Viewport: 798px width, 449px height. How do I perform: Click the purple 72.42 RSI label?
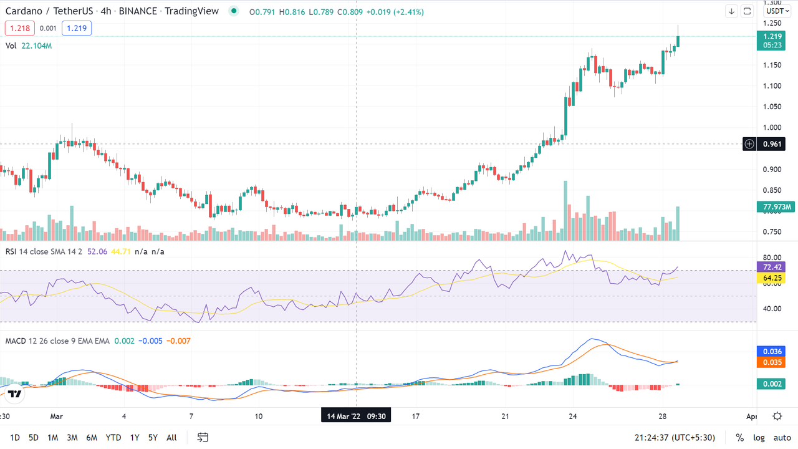pos(771,267)
